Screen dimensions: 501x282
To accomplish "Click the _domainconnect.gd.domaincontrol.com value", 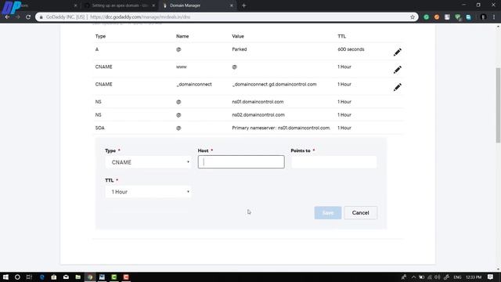I will pyautogui.click(x=274, y=85).
